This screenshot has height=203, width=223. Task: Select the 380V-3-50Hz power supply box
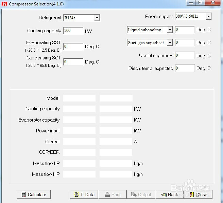tap(193, 17)
